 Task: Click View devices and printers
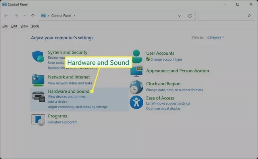pyautogui.click(x=67, y=97)
